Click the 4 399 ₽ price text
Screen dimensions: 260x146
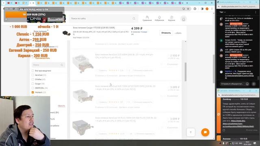click(x=136, y=28)
